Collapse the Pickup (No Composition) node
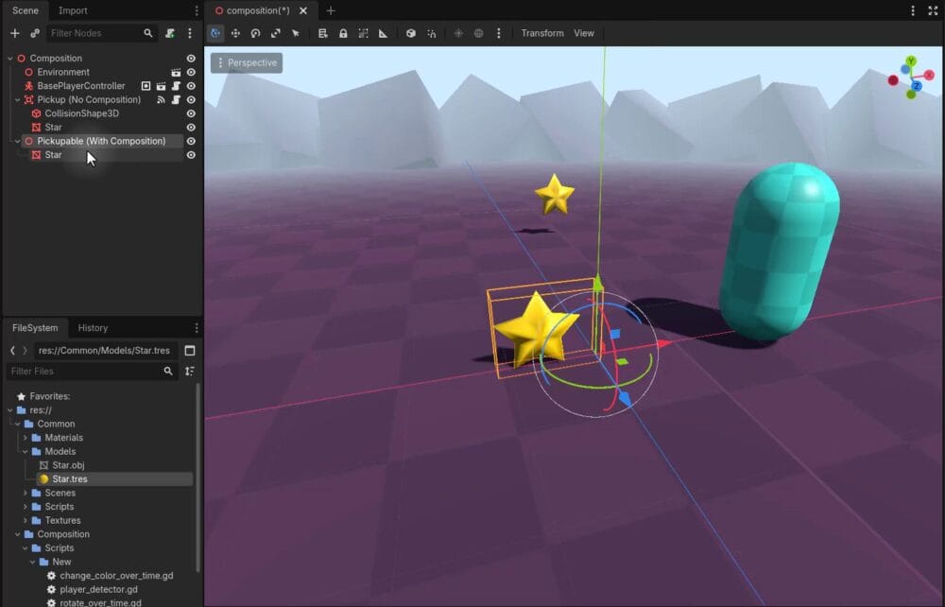945x607 pixels. (x=17, y=100)
